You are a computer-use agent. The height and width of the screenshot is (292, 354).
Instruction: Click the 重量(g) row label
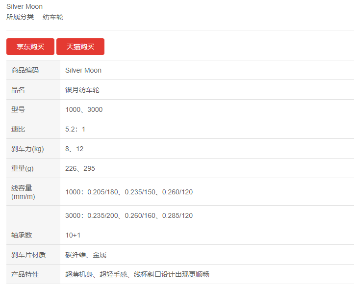click(x=22, y=169)
